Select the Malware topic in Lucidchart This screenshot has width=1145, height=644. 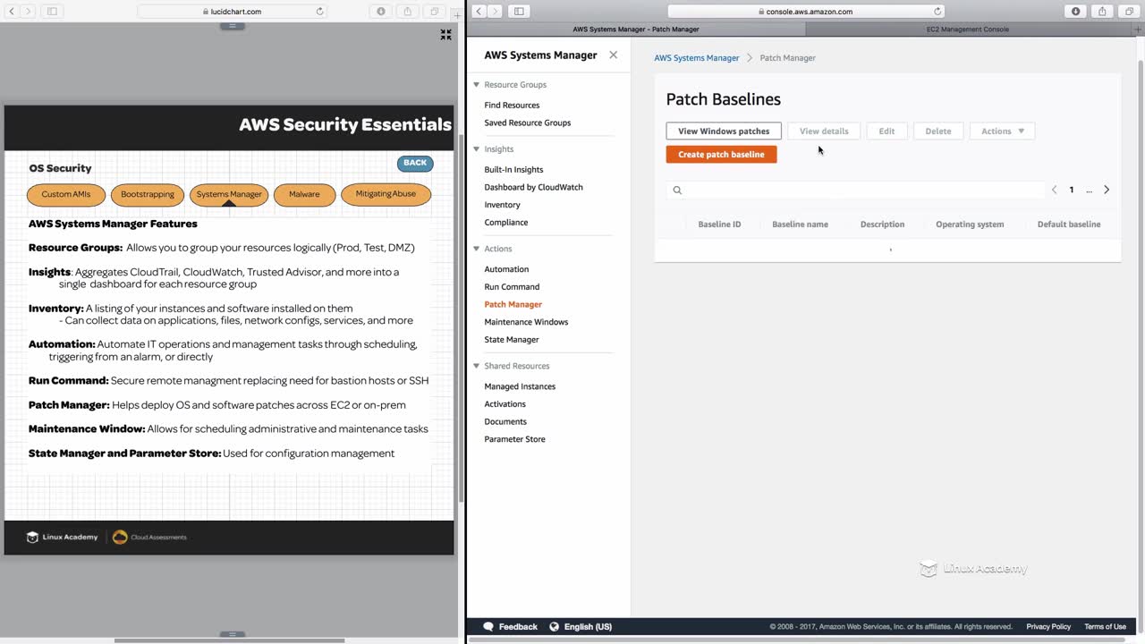[304, 194]
